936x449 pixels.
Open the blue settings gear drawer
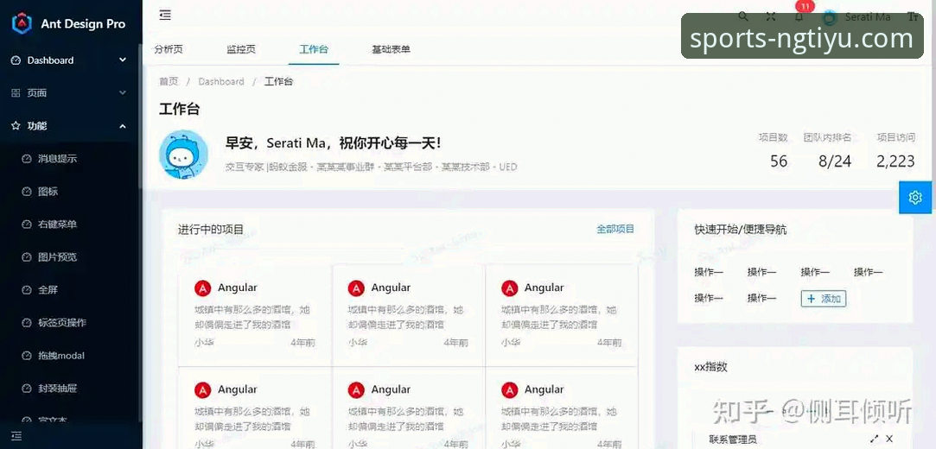pos(915,198)
